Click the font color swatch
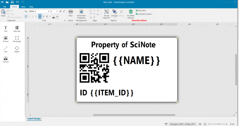239x126 pixels. click(54, 17)
